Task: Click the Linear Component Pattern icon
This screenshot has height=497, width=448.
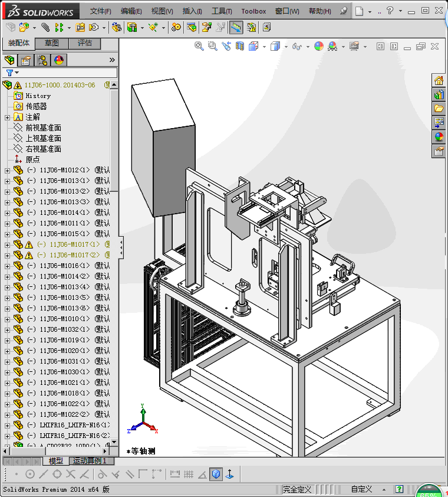Action: click(59, 27)
